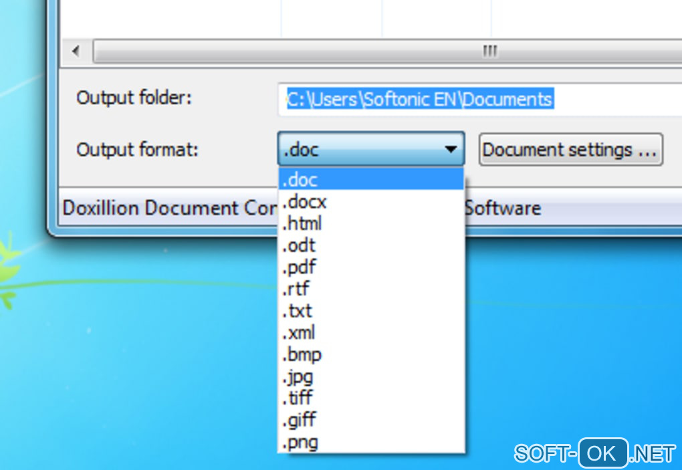Choose .png at the list bottom
This screenshot has width=682, height=470.
[371, 441]
